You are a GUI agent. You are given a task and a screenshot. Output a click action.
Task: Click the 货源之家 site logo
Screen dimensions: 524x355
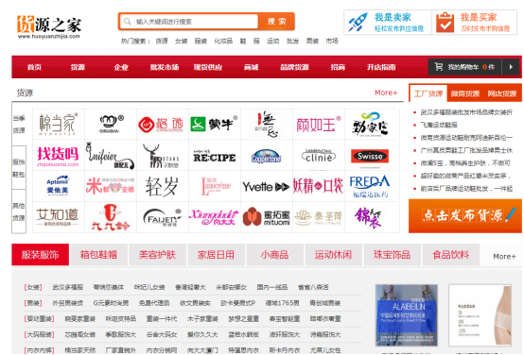click(x=49, y=27)
